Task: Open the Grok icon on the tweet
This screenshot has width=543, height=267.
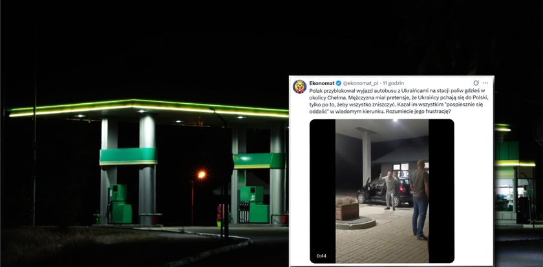Action: pyautogui.click(x=476, y=83)
